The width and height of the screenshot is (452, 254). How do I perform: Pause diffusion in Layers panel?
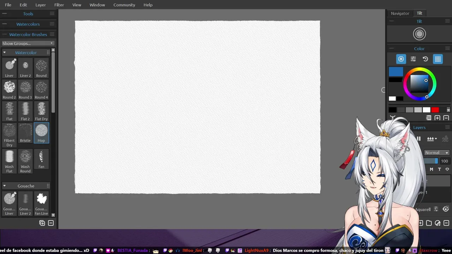pyautogui.click(x=419, y=139)
